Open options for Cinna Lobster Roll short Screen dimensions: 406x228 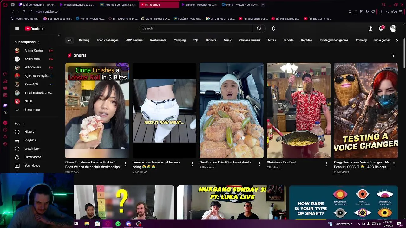[x=125, y=164]
